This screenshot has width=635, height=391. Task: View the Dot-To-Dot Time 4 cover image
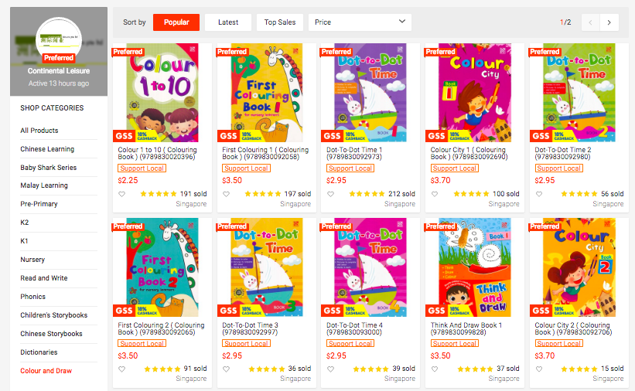tap(370, 267)
